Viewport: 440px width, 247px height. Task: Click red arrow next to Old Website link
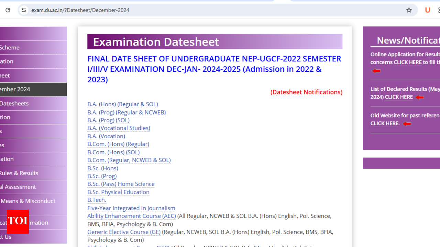[407, 124]
